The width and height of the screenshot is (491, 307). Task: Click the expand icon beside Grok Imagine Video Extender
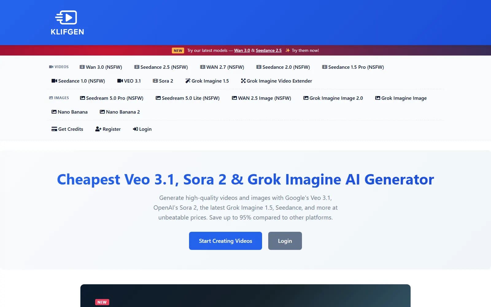(243, 81)
